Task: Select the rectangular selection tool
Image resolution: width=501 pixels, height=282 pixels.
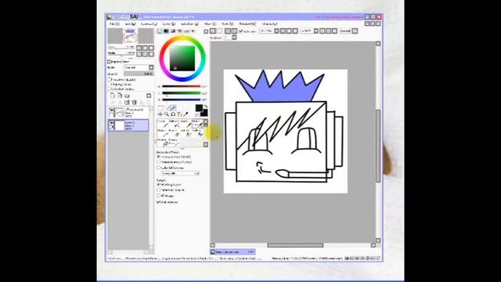Action: [x=160, y=108]
